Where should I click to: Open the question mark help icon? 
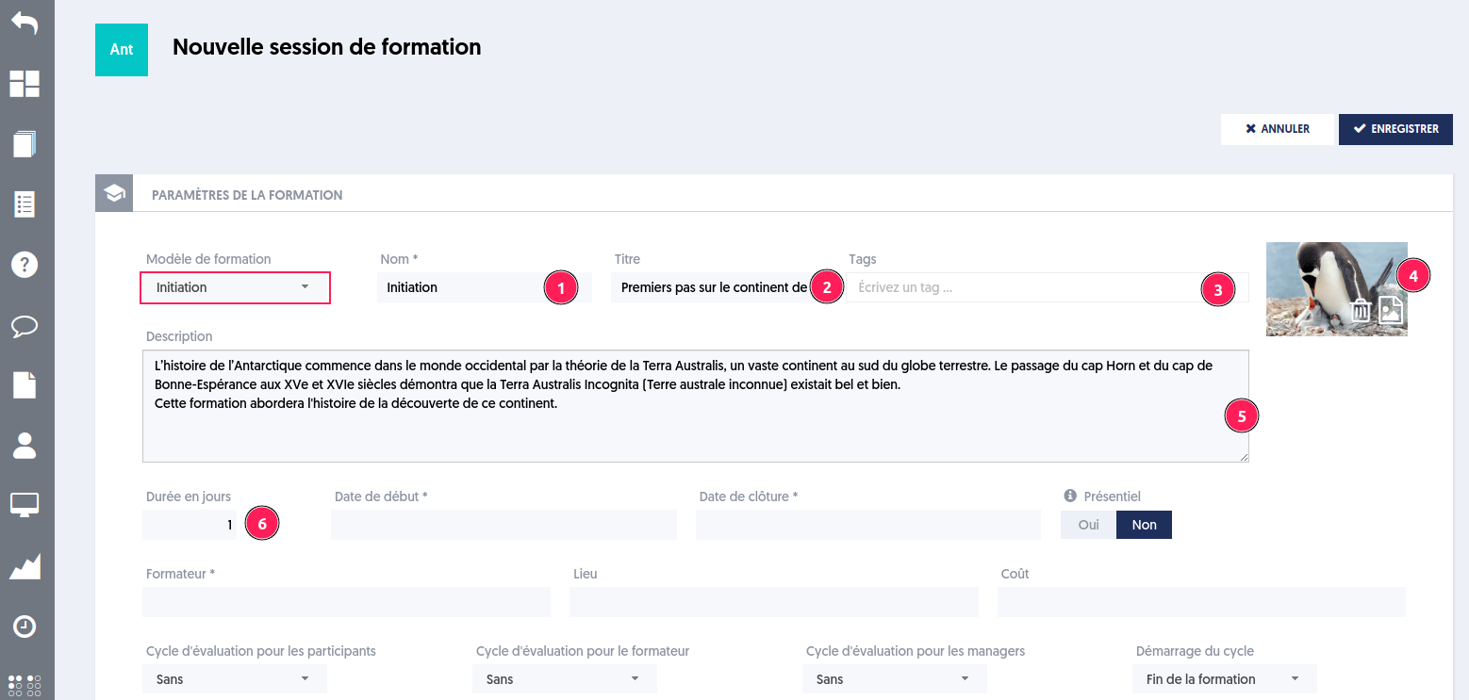click(x=25, y=265)
